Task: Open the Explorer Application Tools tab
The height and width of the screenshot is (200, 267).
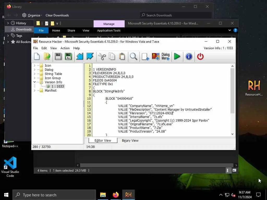Action: [x=109, y=30]
